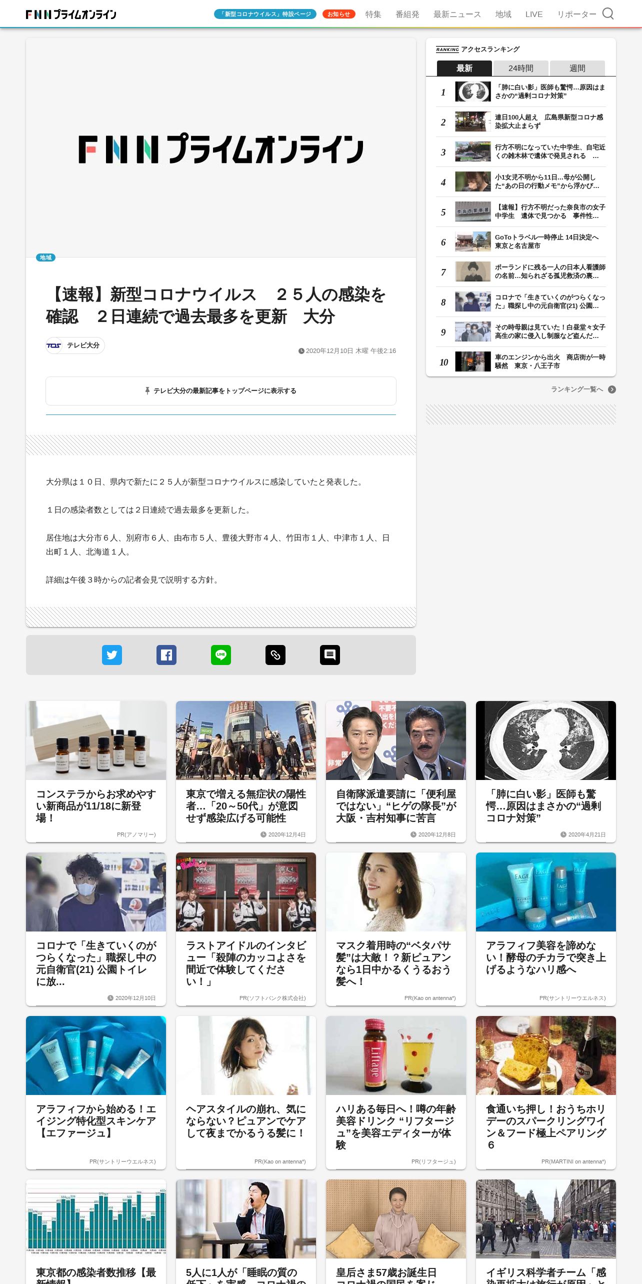Open ranking 5 奈良市の女子中学生 article
This screenshot has height=1284, width=642.
521,211
